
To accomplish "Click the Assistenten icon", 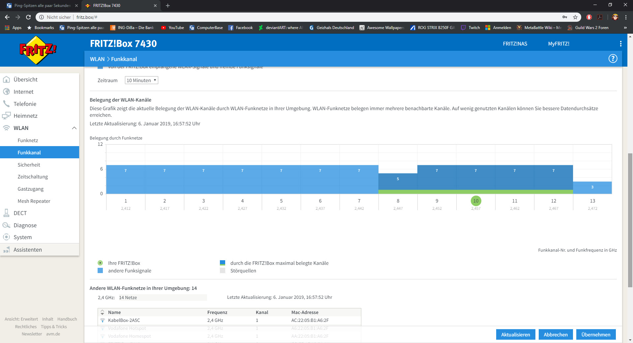I will 6,250.
